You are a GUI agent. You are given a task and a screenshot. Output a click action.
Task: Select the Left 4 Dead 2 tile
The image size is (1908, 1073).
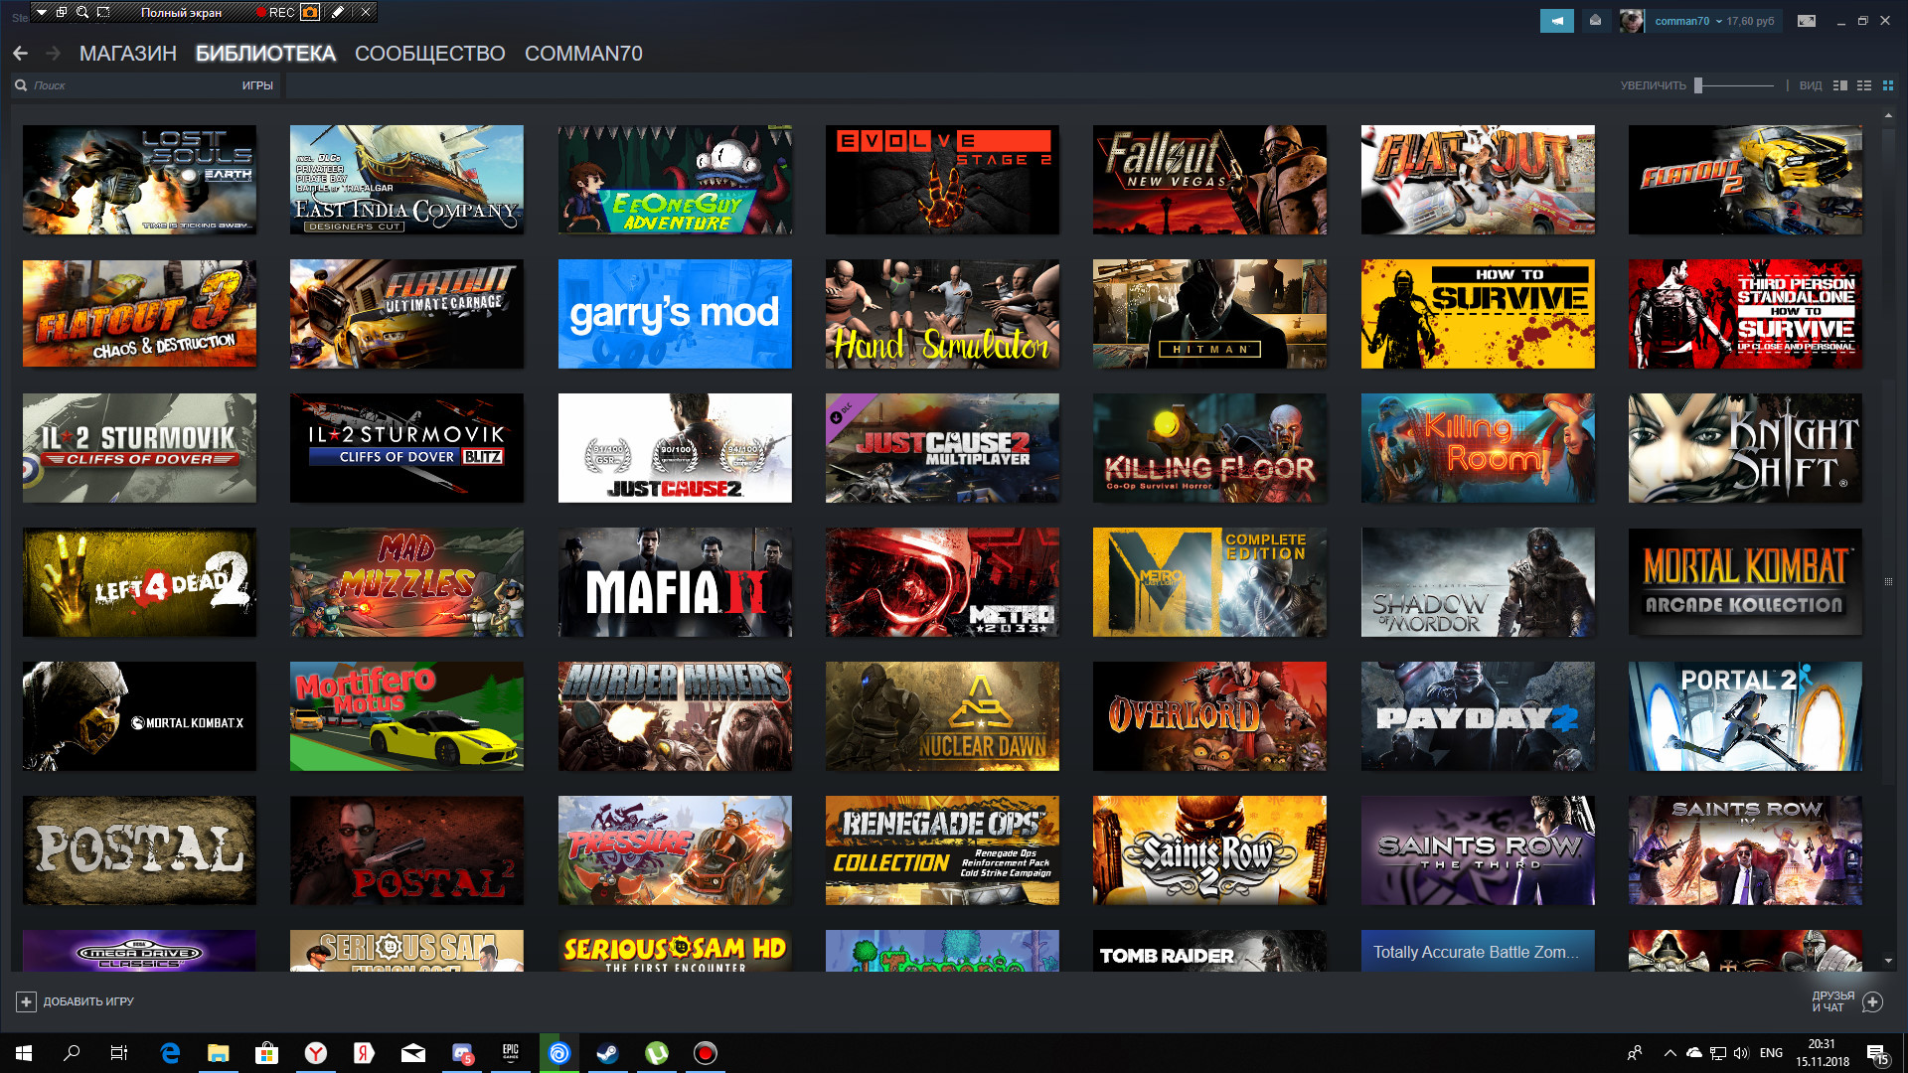pos(139,582)
